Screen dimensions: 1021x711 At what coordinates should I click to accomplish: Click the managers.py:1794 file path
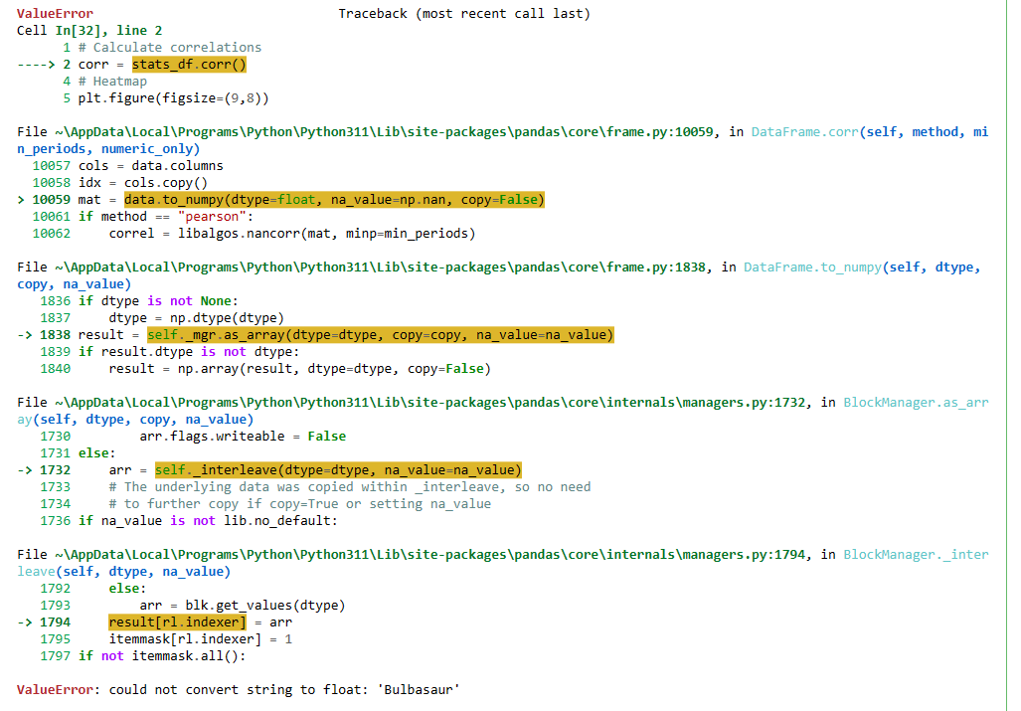point(430,556)
